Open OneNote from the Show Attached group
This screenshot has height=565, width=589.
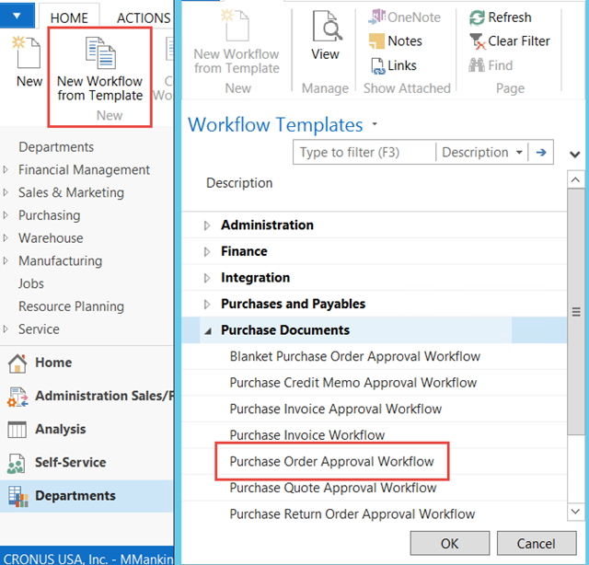405,17
